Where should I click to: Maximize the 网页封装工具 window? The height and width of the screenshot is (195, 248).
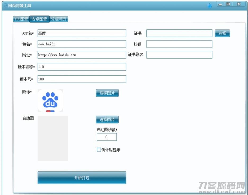click(228, 4)
